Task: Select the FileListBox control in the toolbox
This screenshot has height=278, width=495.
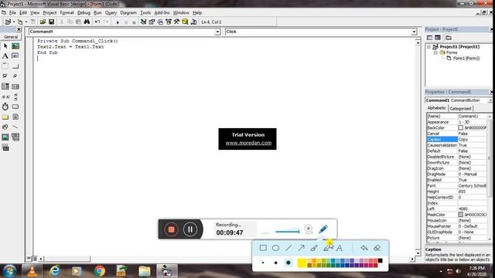Action: (15, 117)
